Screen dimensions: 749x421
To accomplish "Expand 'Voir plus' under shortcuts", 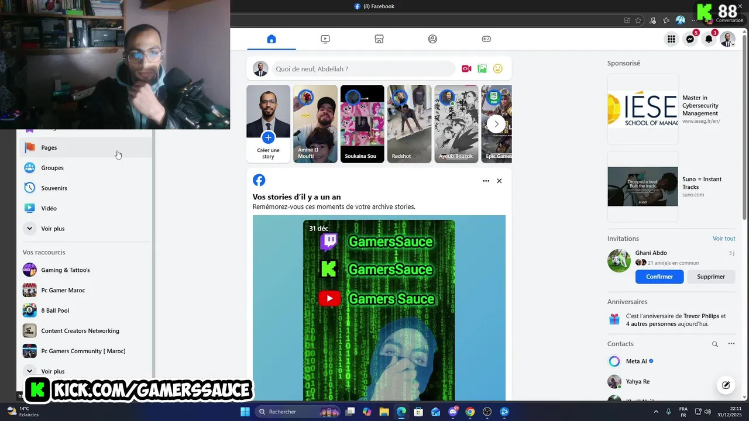I will tap(86, 371).
